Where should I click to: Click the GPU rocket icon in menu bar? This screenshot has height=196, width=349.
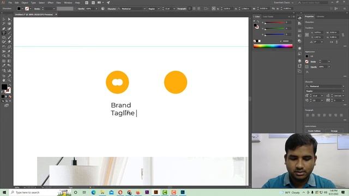click(108, 3)
